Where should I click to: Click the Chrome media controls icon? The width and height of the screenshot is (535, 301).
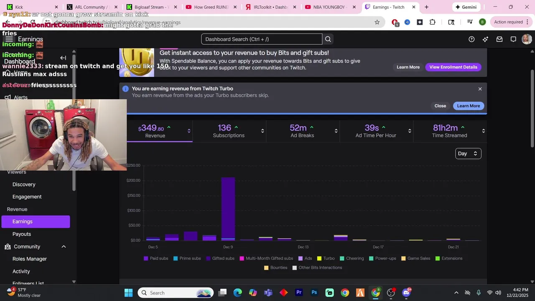(x=470, y=22)
